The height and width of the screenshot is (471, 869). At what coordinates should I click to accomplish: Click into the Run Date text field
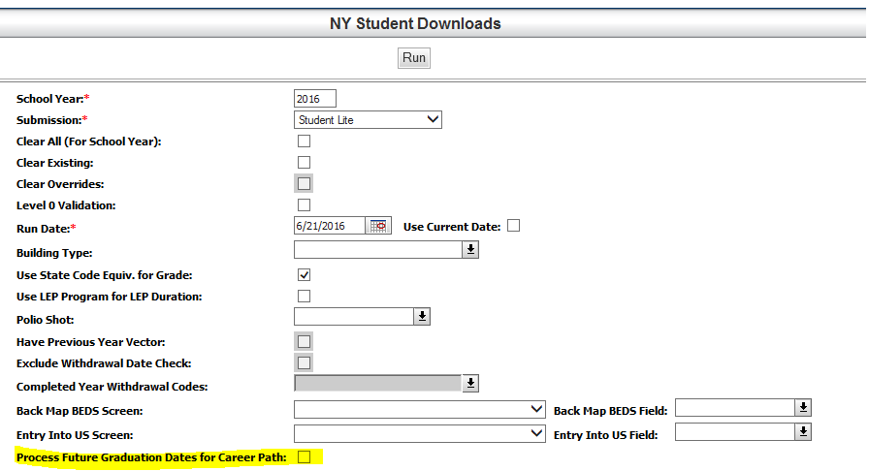click(329, 226)
